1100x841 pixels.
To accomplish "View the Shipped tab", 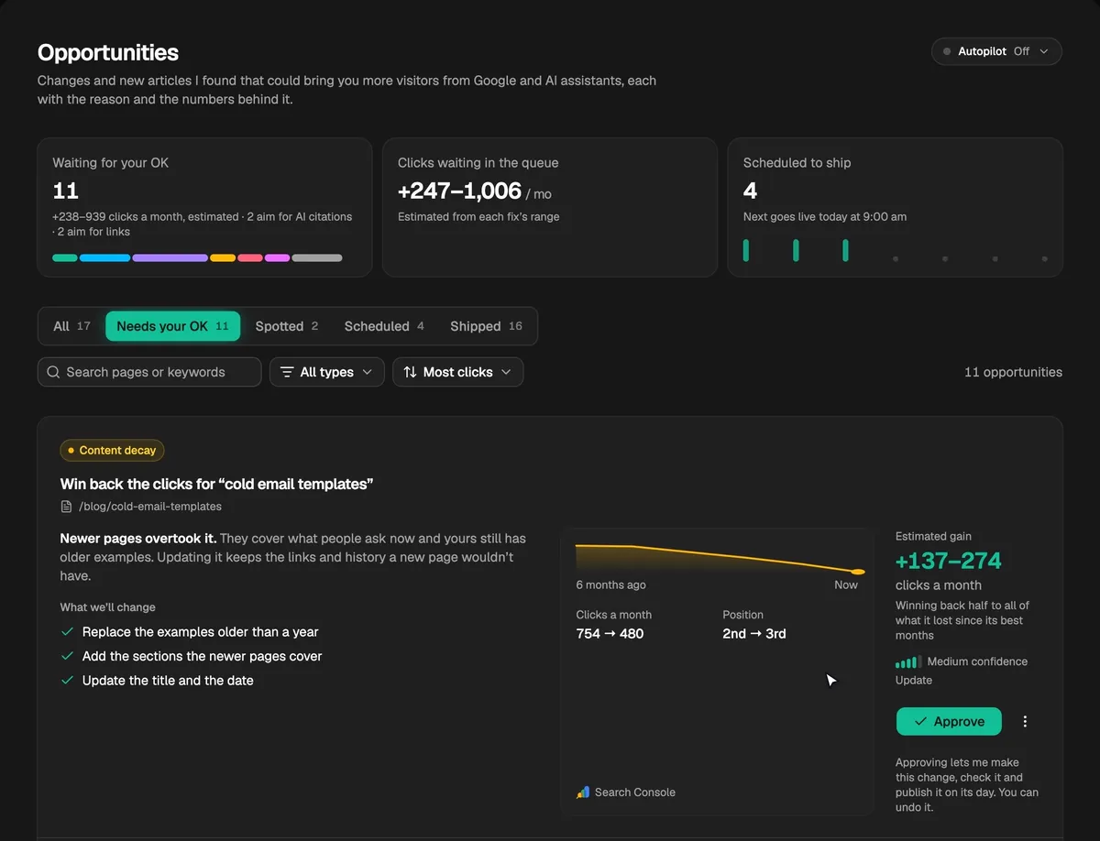I will [486, 326].
